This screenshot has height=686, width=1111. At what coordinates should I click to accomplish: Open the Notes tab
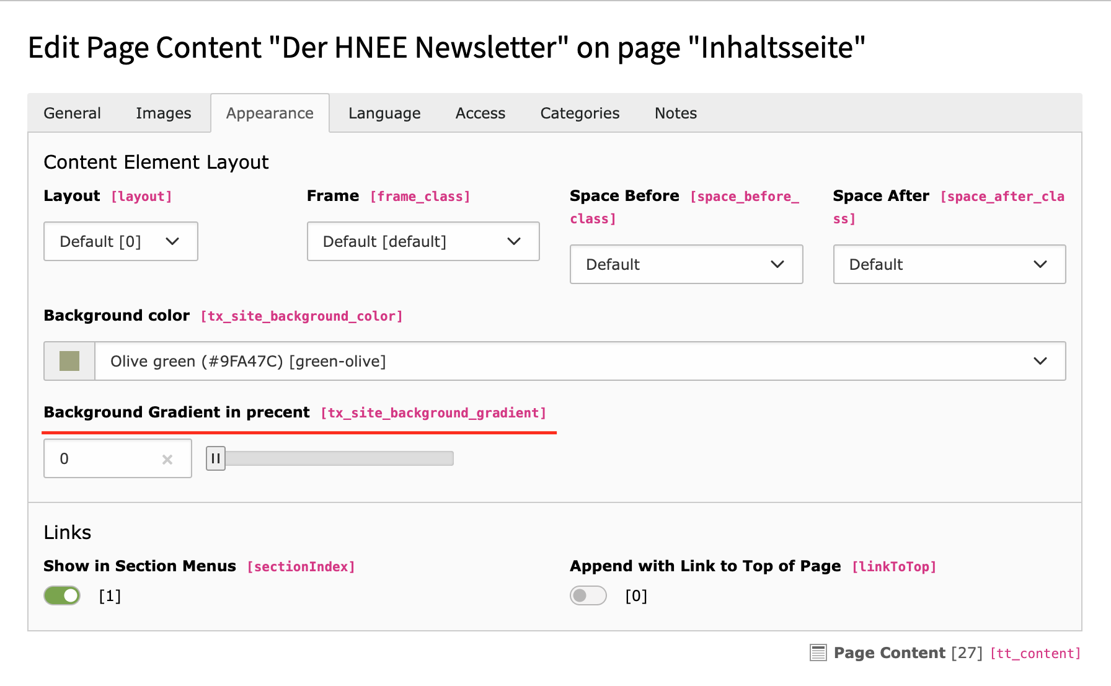[675, 113]
